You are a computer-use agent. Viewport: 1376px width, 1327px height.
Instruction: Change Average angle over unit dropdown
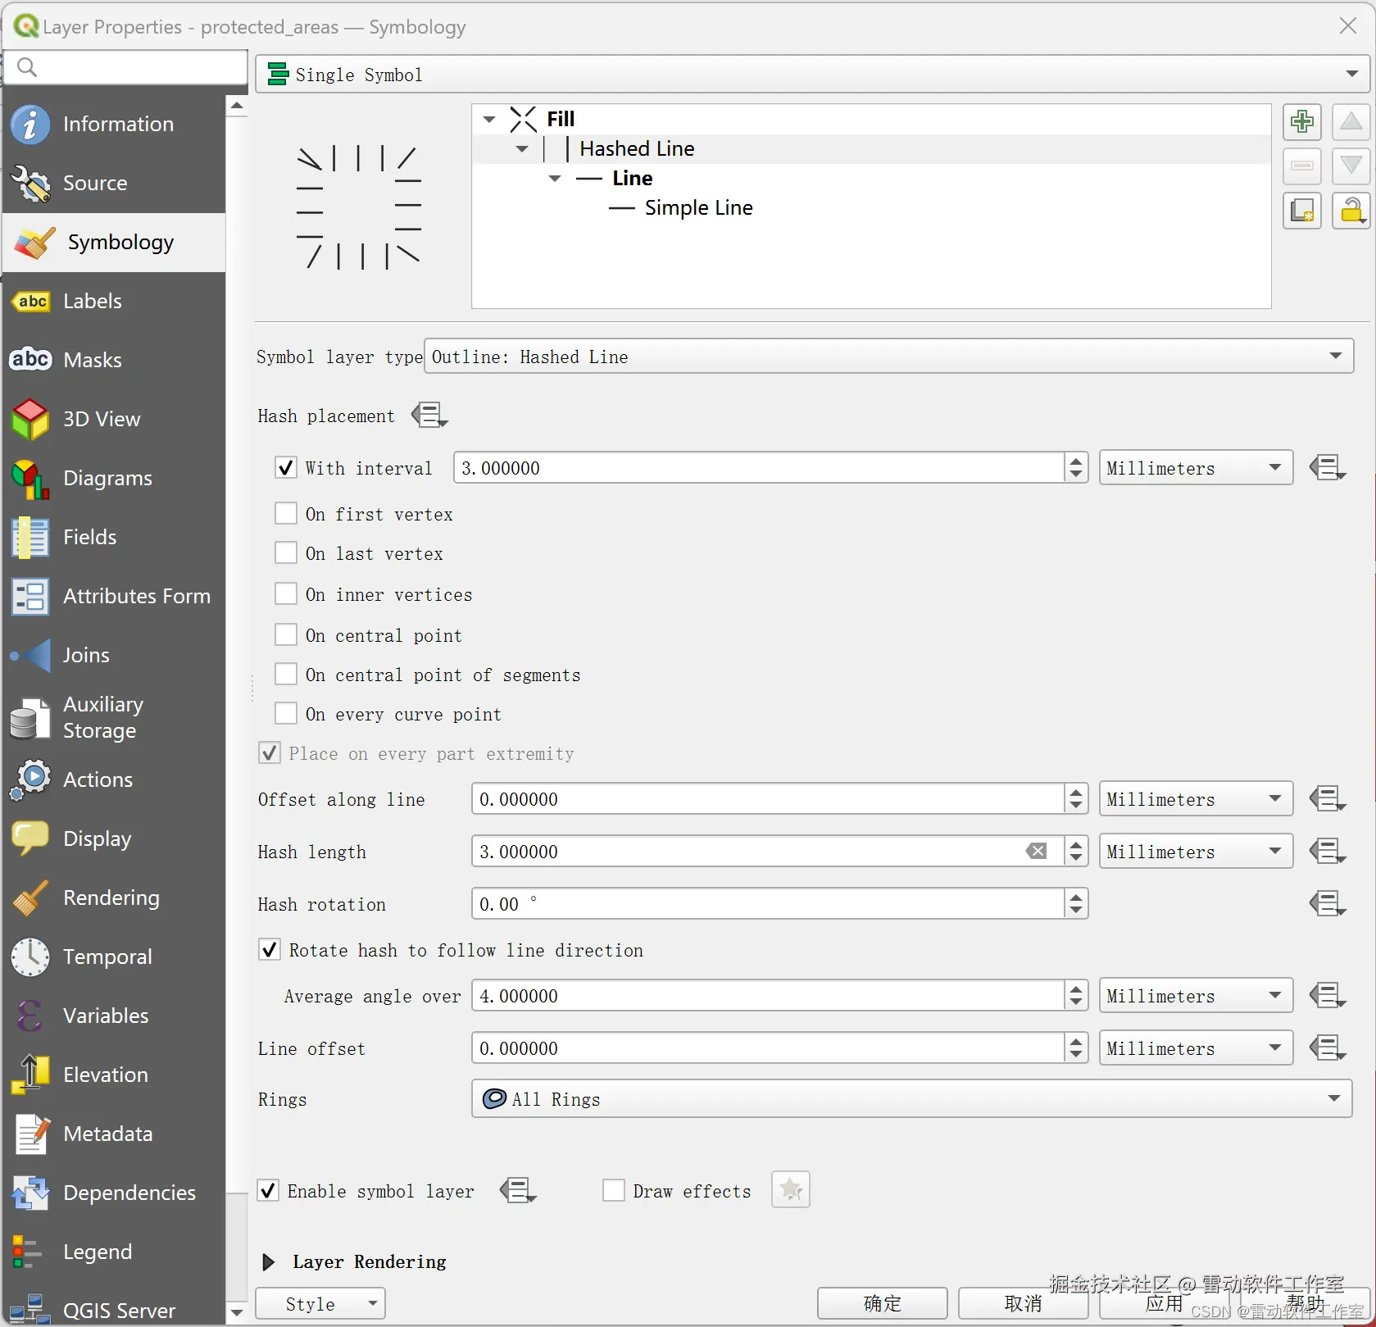pos(1196,996)
